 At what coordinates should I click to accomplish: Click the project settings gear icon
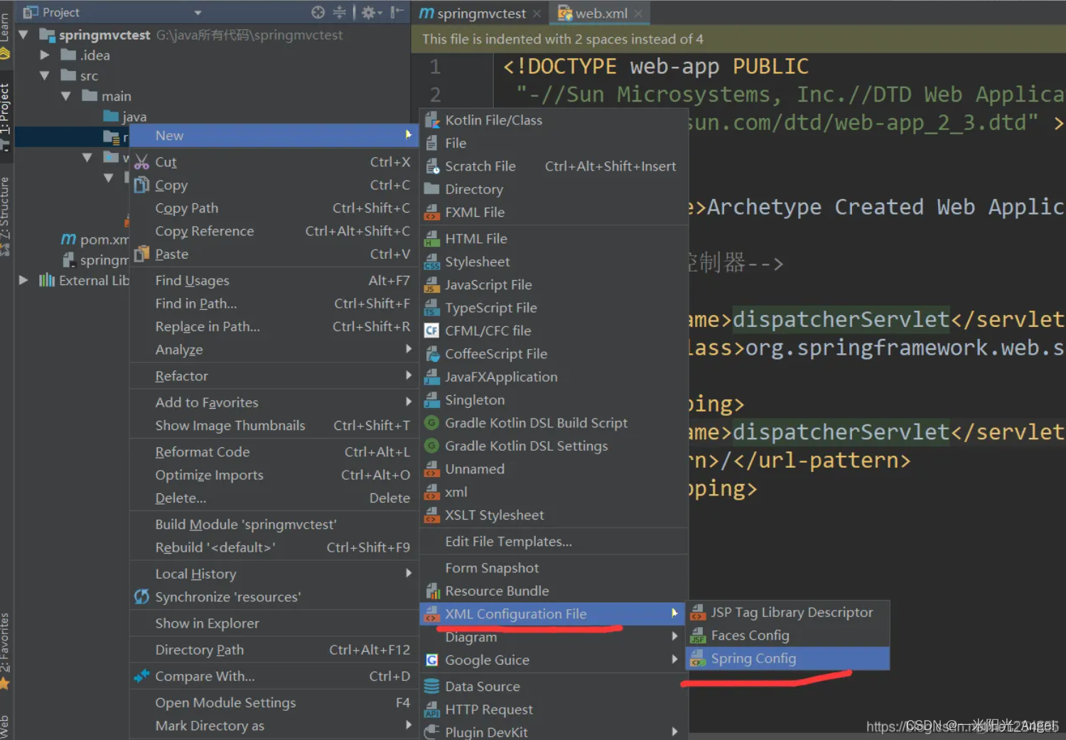point(368,12)
